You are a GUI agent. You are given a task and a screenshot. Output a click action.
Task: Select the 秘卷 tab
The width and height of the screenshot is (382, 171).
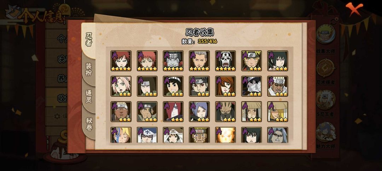coord(89,123)
